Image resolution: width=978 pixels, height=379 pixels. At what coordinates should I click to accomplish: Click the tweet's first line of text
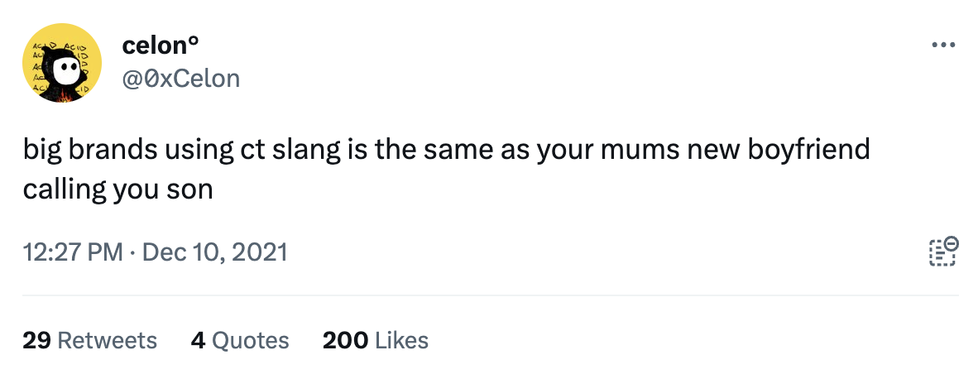tap(446, 150)
